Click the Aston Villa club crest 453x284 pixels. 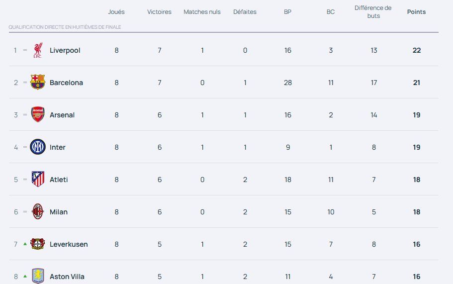38,276
